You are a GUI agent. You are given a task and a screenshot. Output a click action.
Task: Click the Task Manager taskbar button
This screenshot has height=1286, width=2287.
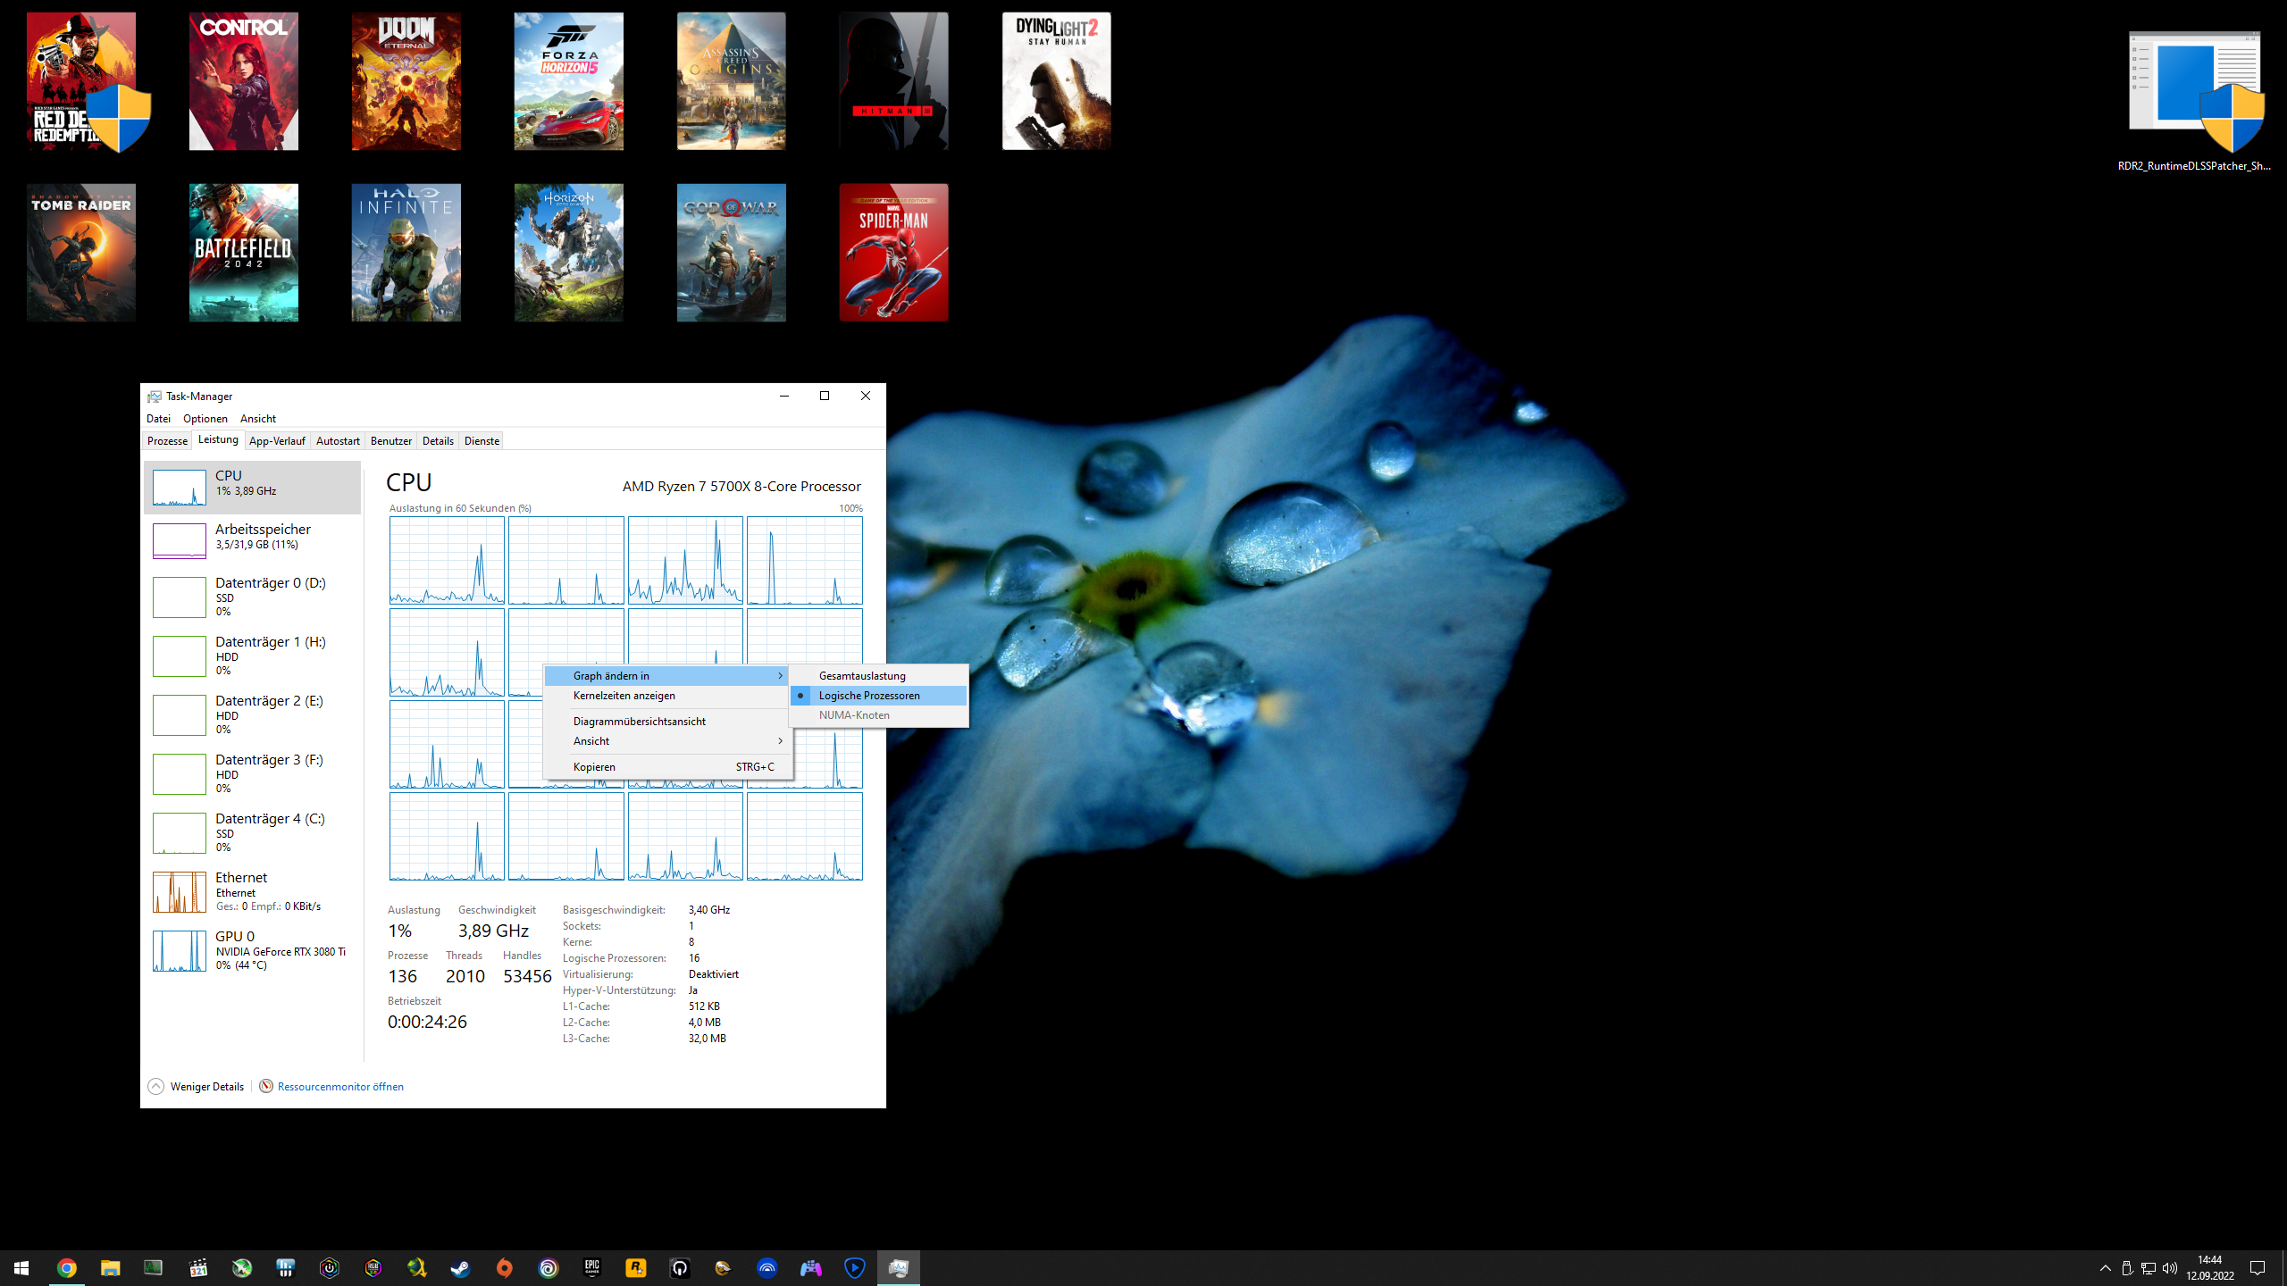coord(899,1267)
